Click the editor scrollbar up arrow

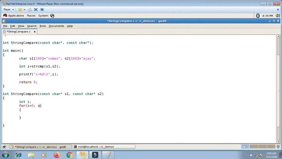click(x=278, y=36)
